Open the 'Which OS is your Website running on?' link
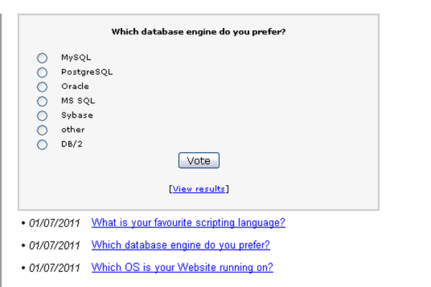 pyautogui.click(x=182, y=268)
